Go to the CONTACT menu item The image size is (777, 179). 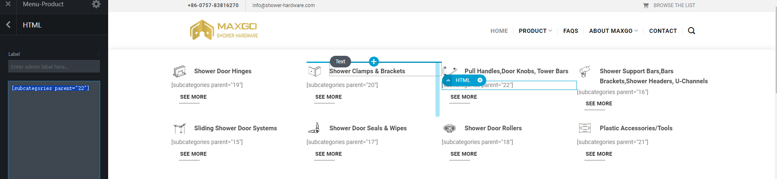[663, 31]
